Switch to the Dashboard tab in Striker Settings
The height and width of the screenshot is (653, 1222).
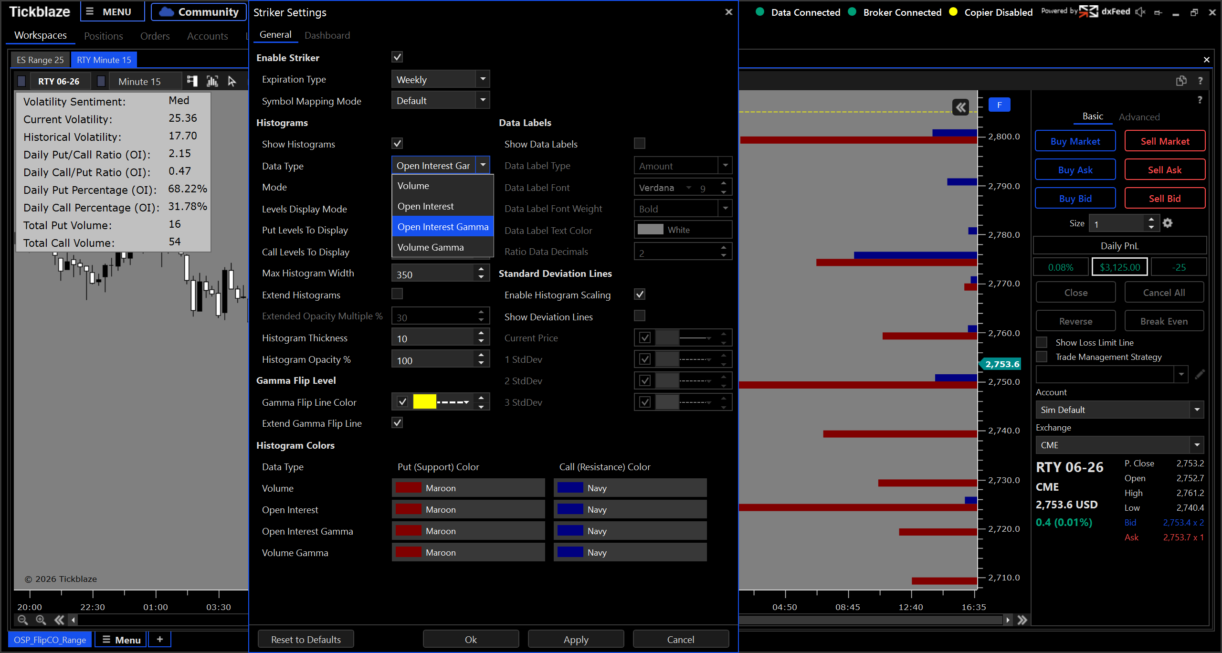327,35
